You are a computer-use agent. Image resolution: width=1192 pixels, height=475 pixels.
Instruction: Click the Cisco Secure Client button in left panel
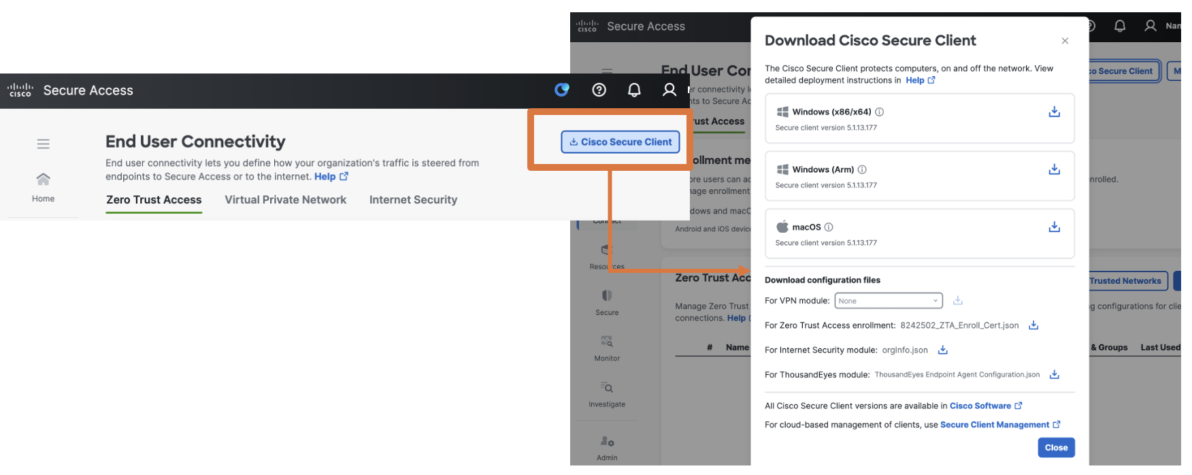pos(620,142)
